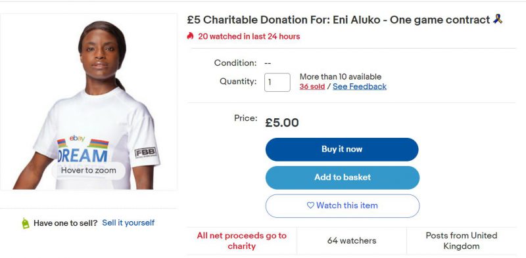
Task: Focus the Quantity input field
Action: pos(277,82)
